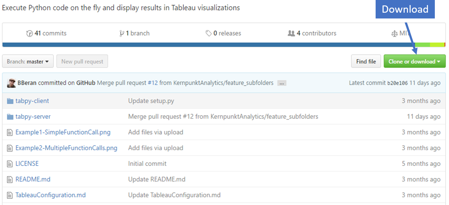Click the license scale icon
Screen dimensions: 449x205
395,33
